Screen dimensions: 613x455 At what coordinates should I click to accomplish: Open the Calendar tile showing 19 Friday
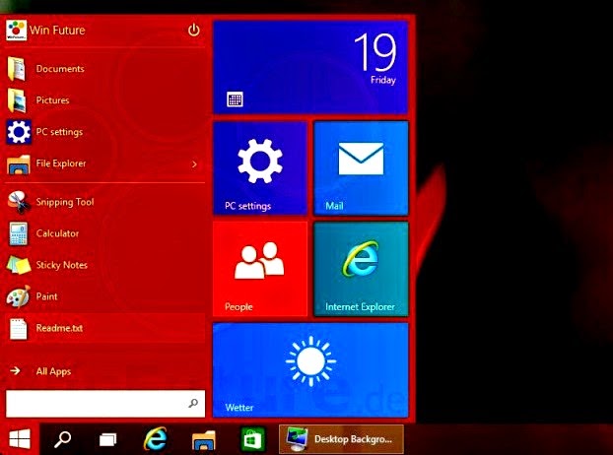coord(310,67)
